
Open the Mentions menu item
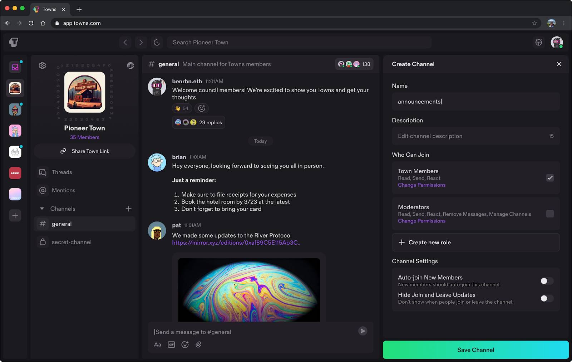(84, 190)
